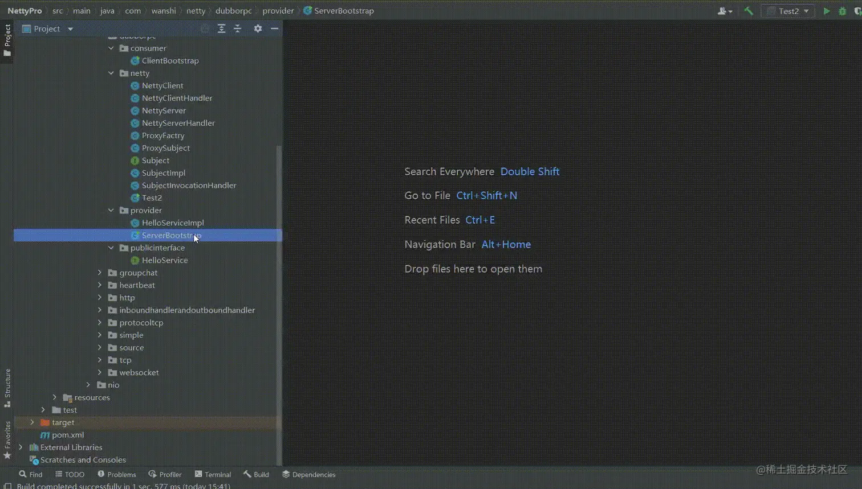
Task: Open the user account icon menu
Action: (725, 11)
